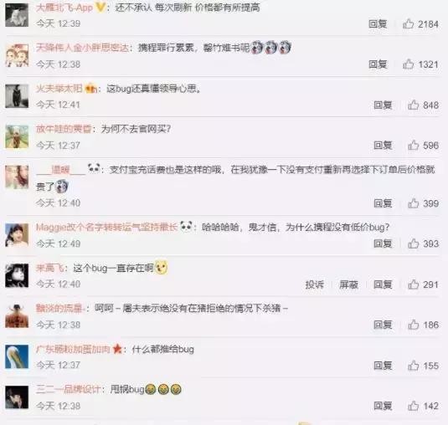
Task: Click the pelican avatar thumbnail
Action: 17,356
